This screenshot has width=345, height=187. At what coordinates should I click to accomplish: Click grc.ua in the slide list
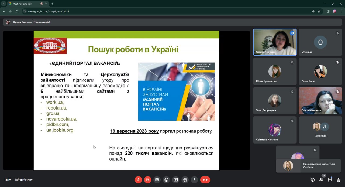pyautogui.click(x=53, y=114)
